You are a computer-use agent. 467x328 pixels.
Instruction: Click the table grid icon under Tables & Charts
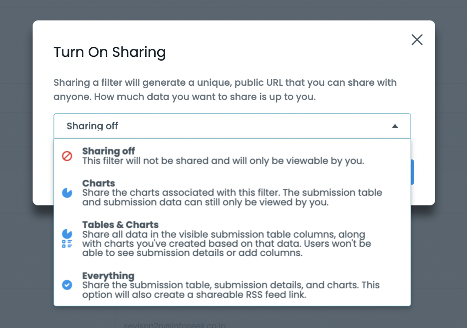[67, 244]
